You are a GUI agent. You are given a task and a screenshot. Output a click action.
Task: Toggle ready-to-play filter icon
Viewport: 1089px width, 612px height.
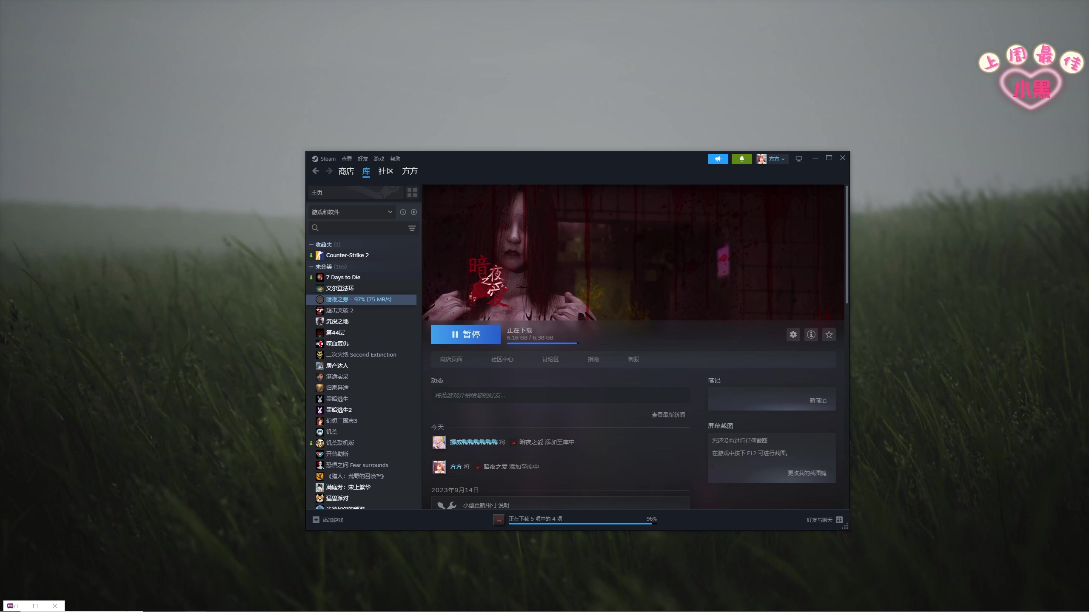(414, 212)
